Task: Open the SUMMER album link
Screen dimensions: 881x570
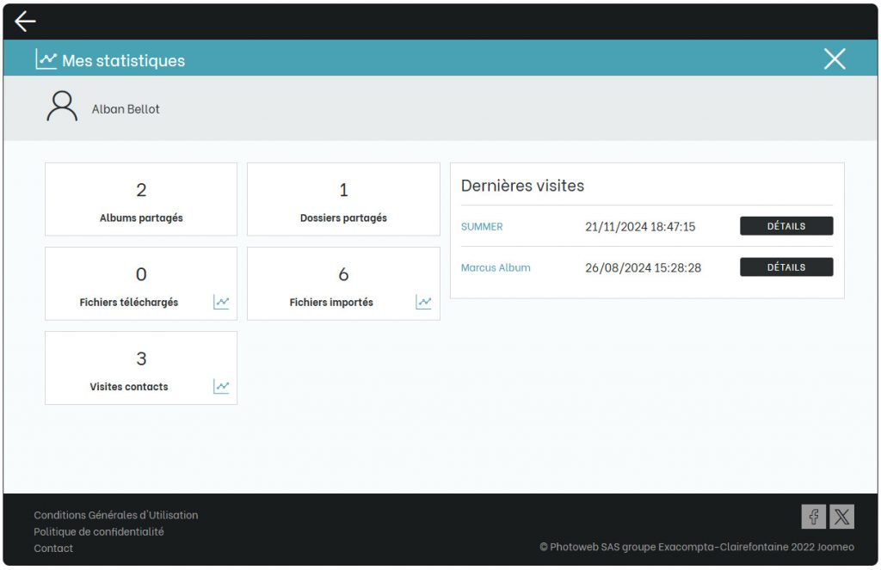Action: coord(482,227)
